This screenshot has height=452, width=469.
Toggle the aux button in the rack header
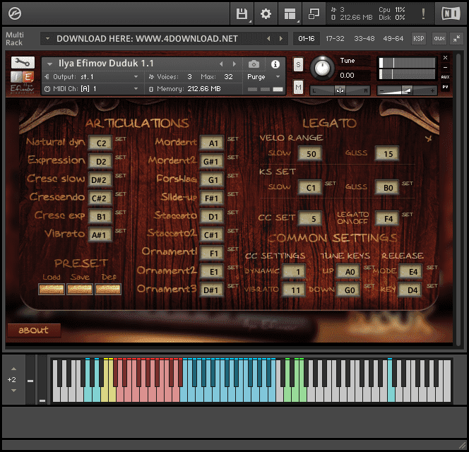439,39
